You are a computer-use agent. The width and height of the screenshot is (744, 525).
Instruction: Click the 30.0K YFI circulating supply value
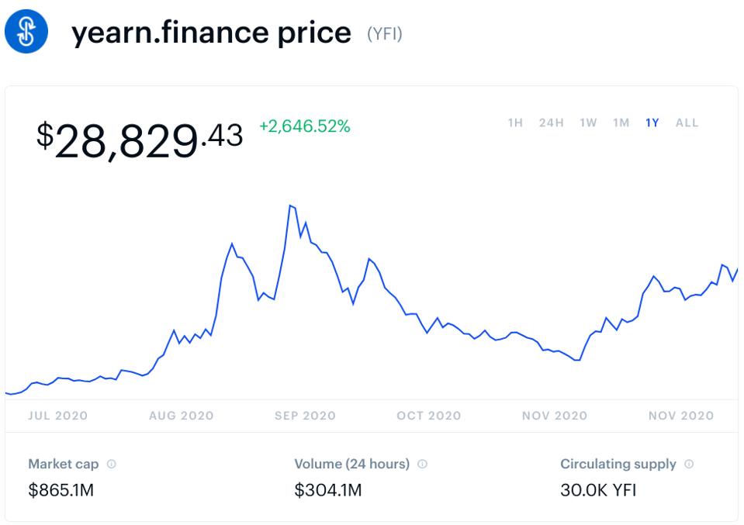click(x=598, y=490)
